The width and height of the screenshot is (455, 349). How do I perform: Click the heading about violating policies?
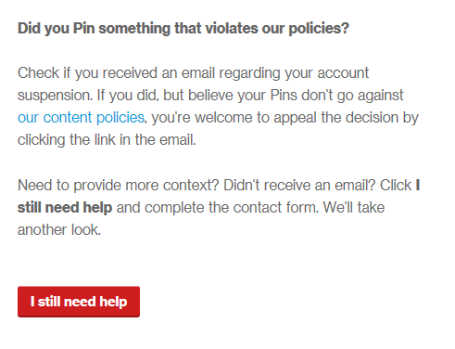[183, 29]
